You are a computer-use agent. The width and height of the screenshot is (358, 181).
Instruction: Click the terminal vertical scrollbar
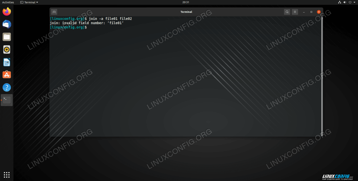pyautogui.click(x=322, y=74)
